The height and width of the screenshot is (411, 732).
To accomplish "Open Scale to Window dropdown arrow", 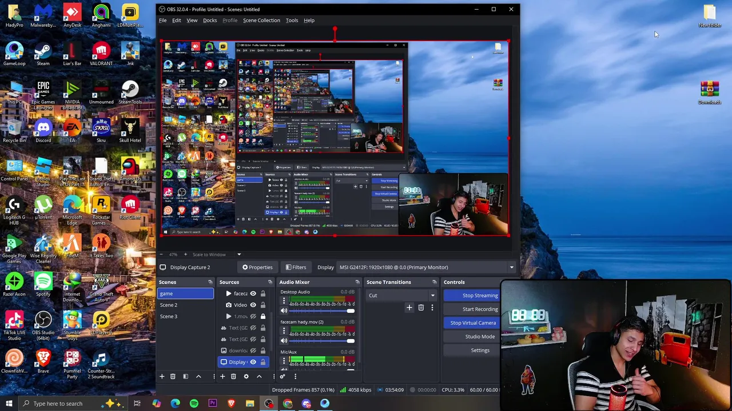I will [239, 255].
